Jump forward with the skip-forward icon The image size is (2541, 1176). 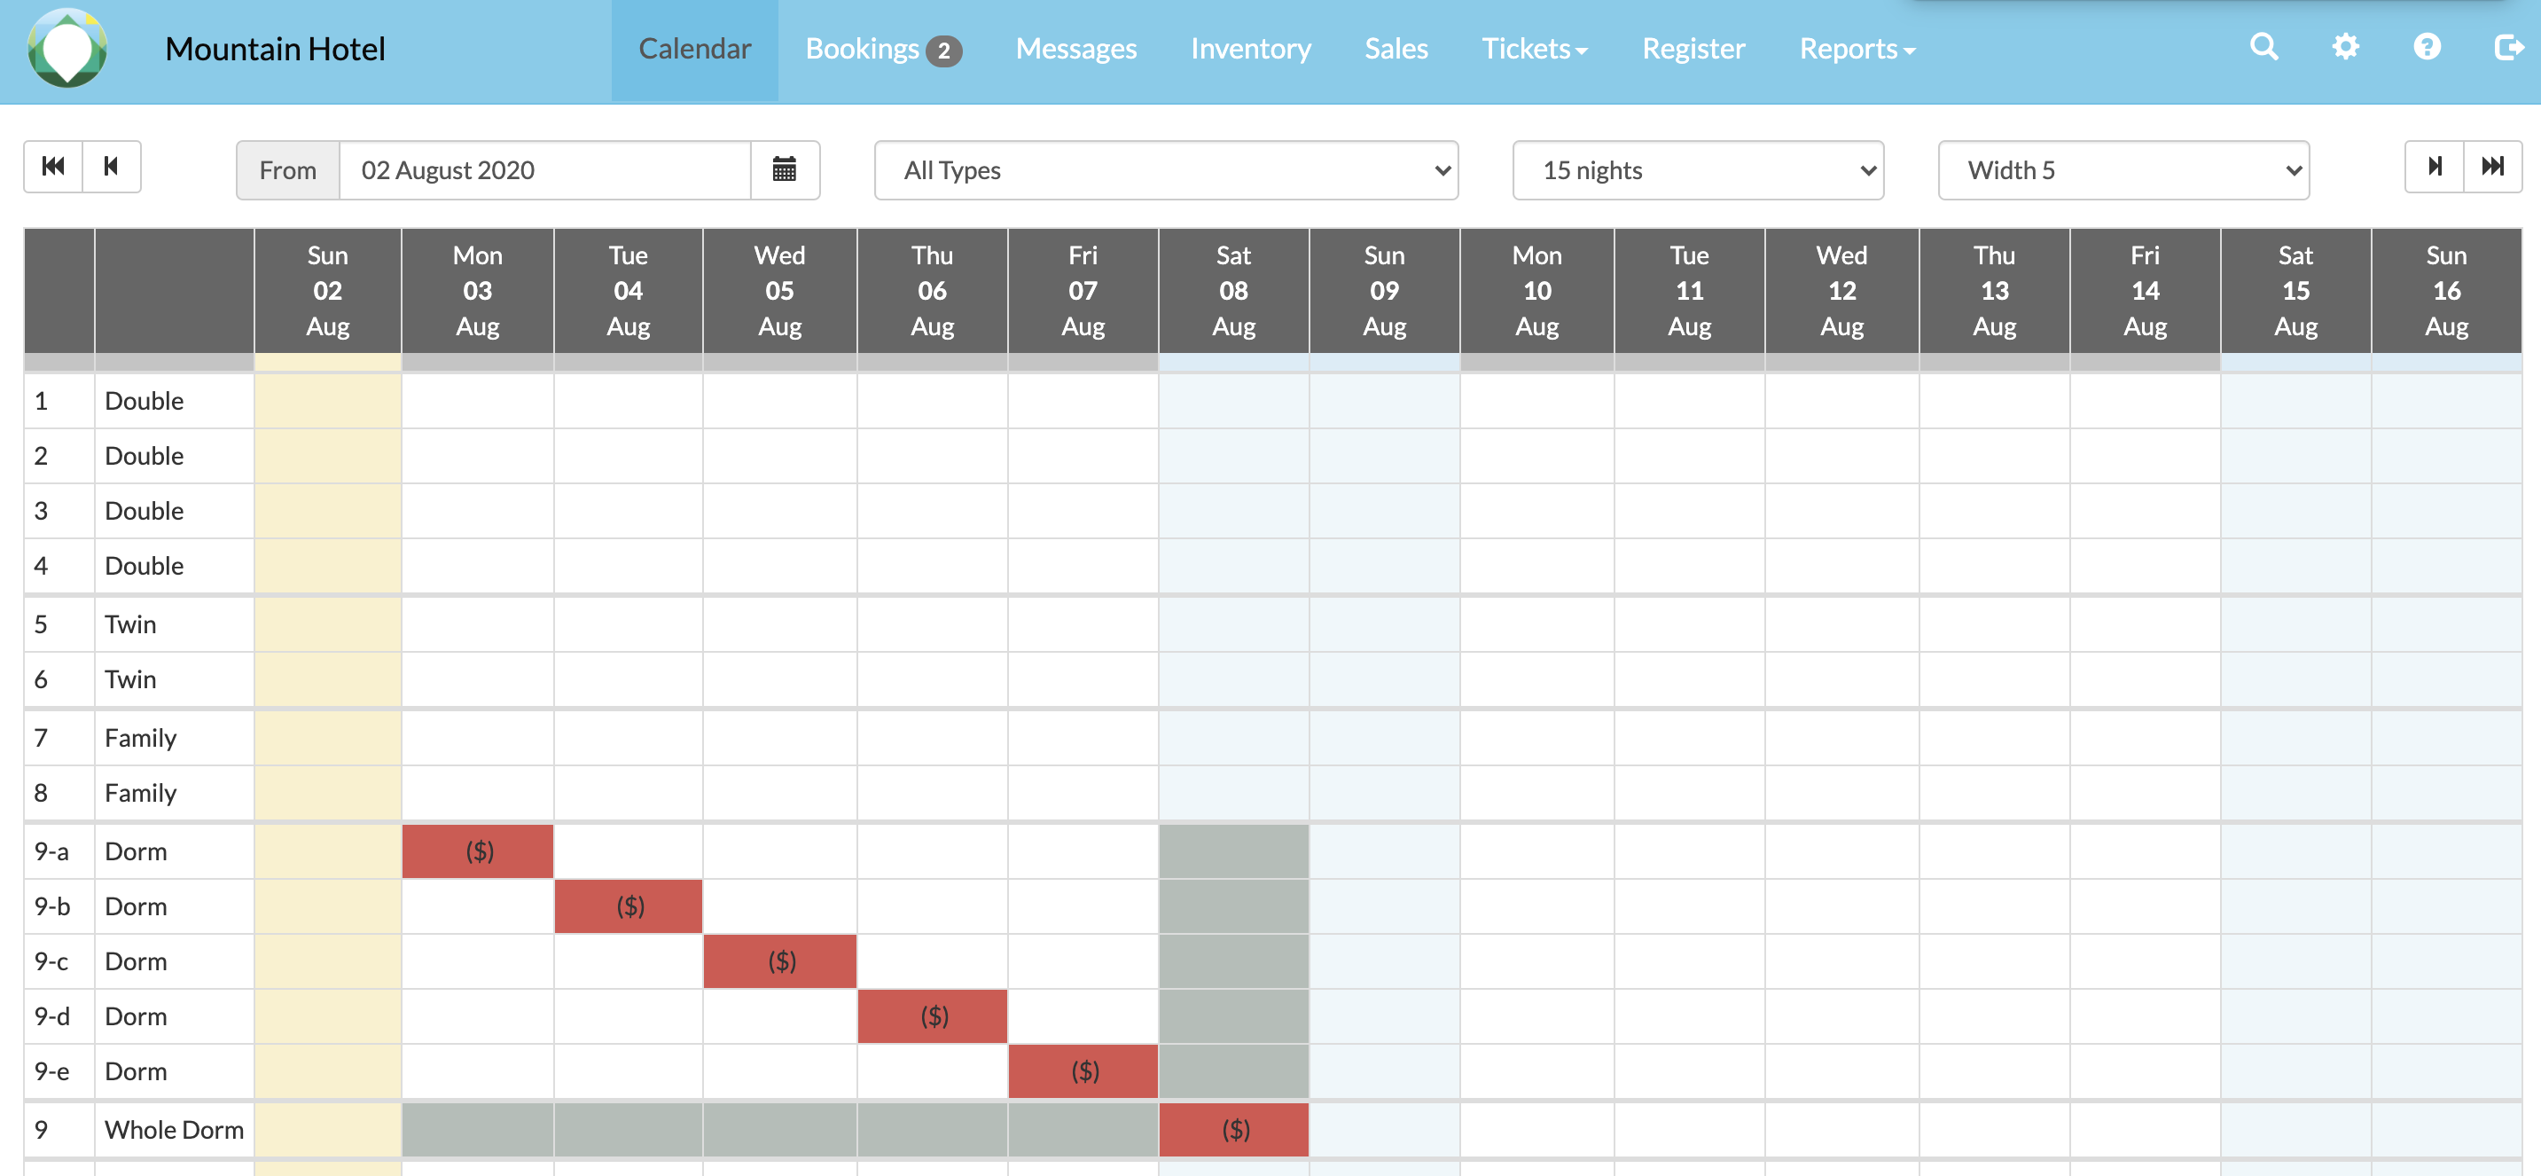click(2492, 167)
